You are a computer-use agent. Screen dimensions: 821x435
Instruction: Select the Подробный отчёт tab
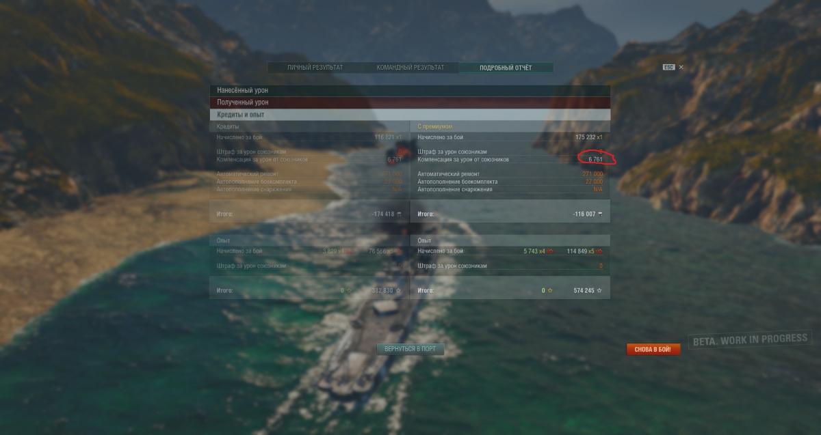tap(506, 68)
